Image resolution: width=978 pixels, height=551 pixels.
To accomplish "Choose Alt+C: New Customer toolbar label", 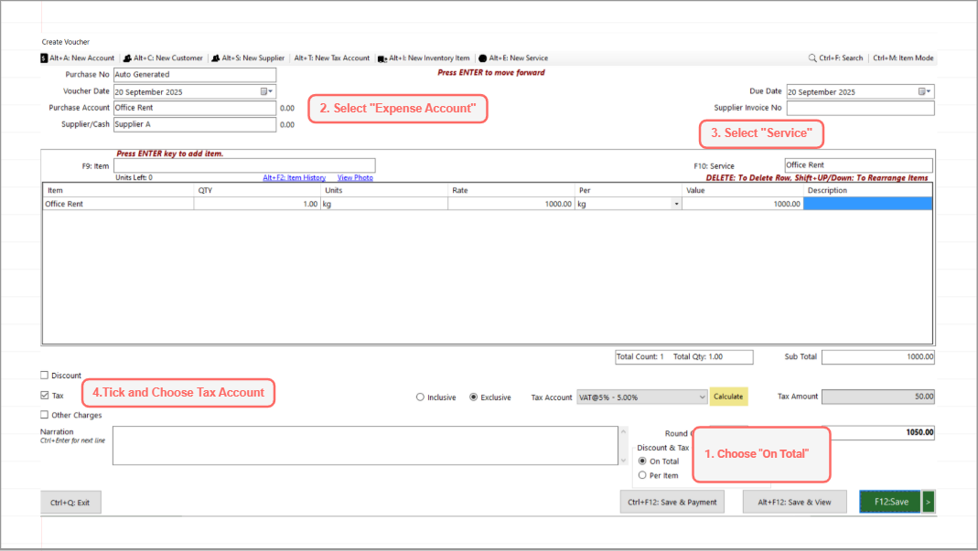I will (x=168, y=58).
